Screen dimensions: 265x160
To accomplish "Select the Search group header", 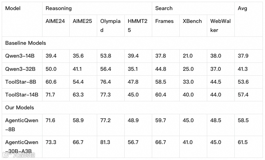I will click(x=164, y=8).
